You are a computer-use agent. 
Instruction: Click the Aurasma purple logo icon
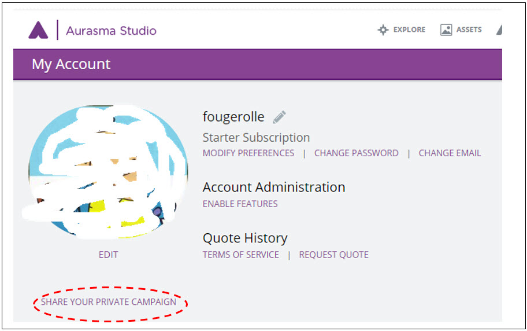point(38,30)
